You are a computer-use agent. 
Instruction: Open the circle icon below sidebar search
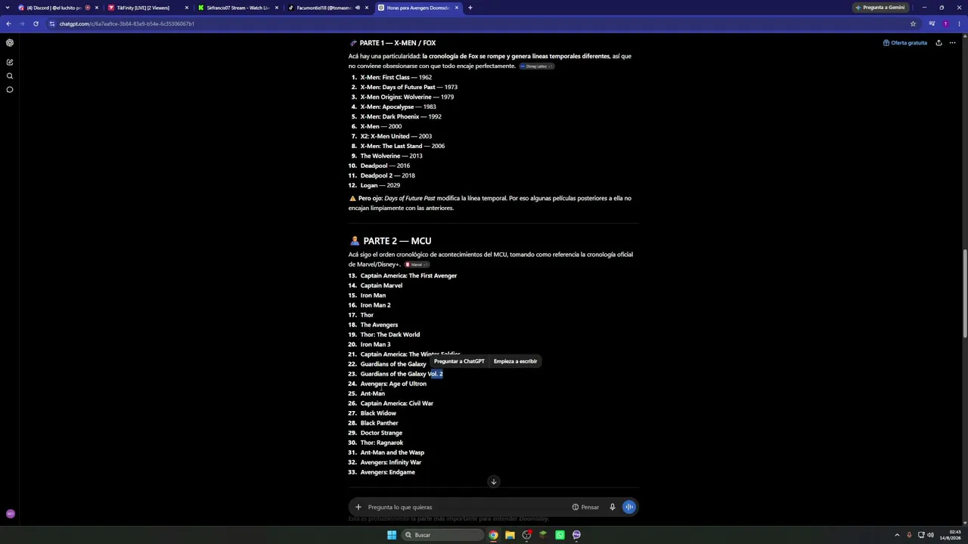coord(10,89)
